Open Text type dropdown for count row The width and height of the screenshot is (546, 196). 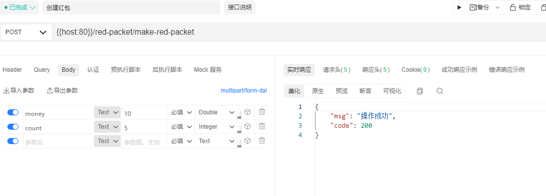click(x=107, y=127)
